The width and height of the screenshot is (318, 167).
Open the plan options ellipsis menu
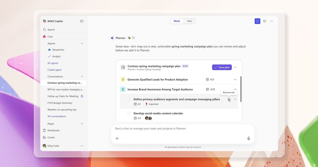pos(235,67)
